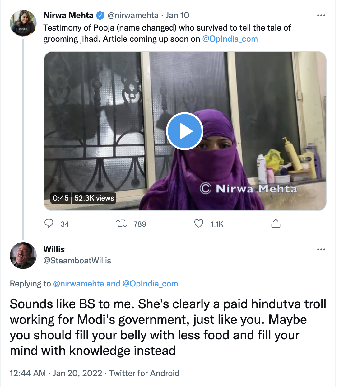The height and width of the screenshot is (387, 339).
Task: Retweet Nirwa Mehta's tweet
Action: coord(121,224)
